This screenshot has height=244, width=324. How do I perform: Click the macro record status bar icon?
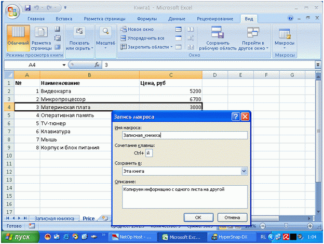point(32,226)
